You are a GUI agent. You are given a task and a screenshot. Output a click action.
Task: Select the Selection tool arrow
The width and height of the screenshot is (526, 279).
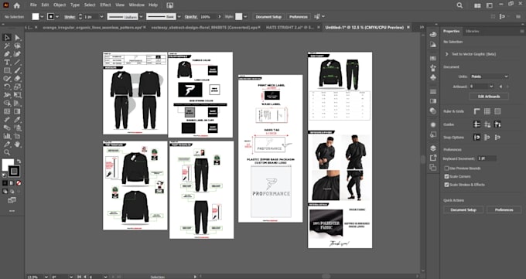coord(7,38)
